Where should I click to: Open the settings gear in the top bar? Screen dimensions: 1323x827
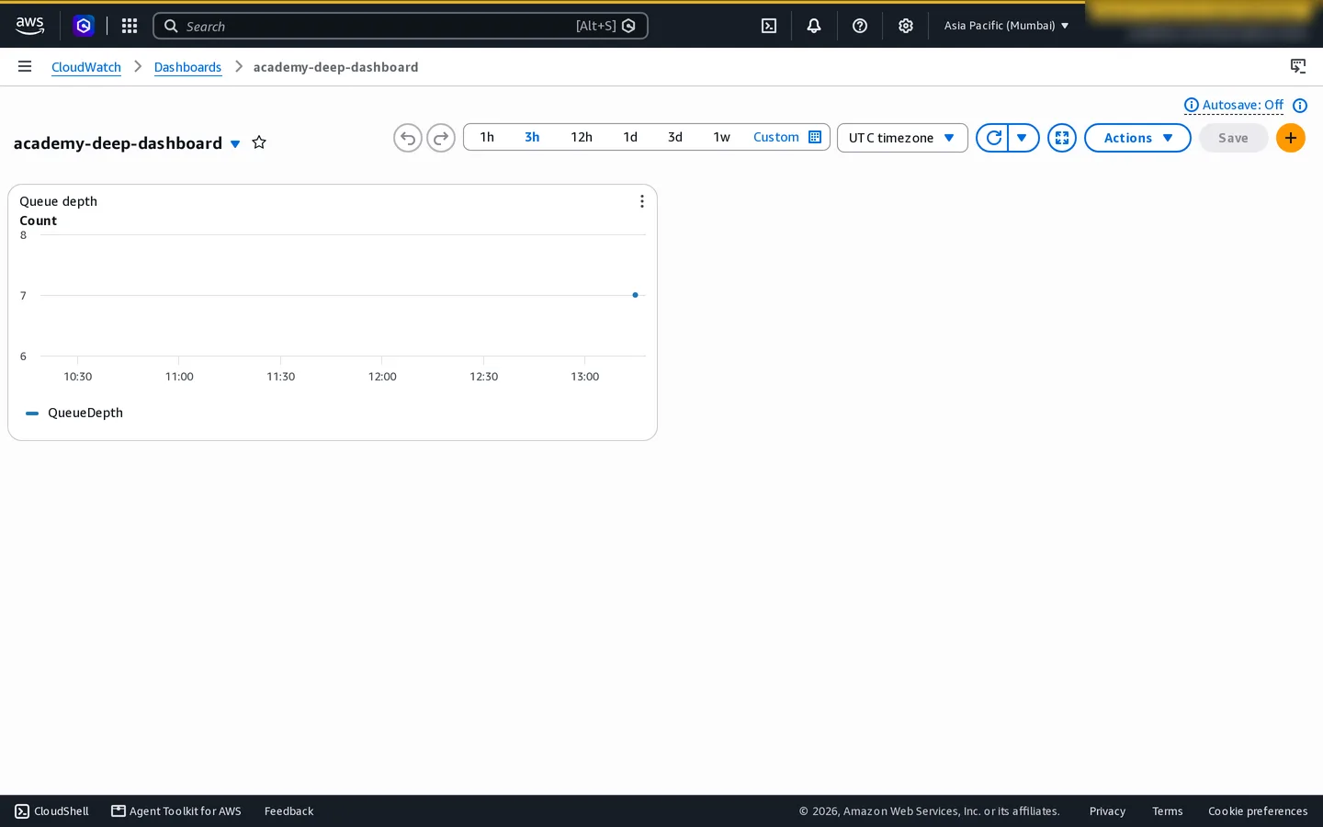click(906, 26)
